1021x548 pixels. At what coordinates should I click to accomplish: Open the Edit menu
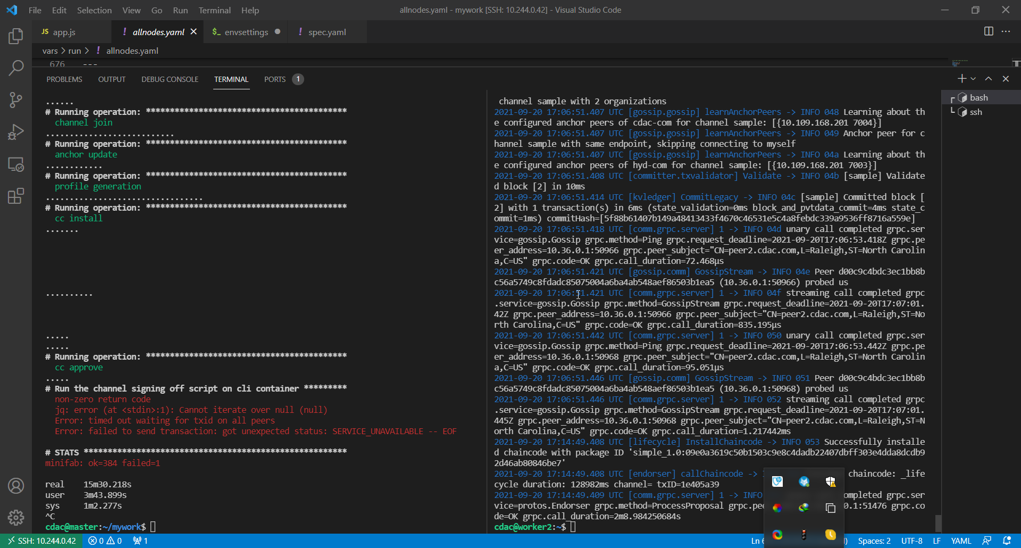(x=59, y=10)
